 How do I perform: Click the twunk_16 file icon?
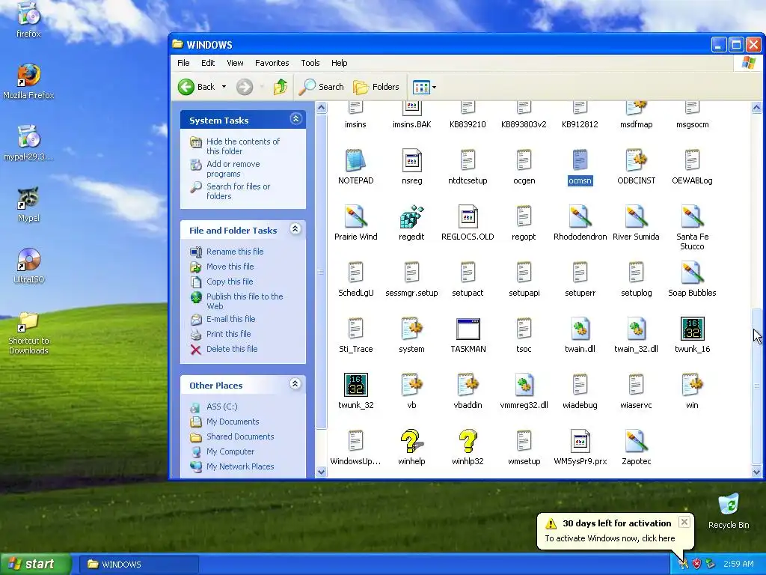pos(692,329)
